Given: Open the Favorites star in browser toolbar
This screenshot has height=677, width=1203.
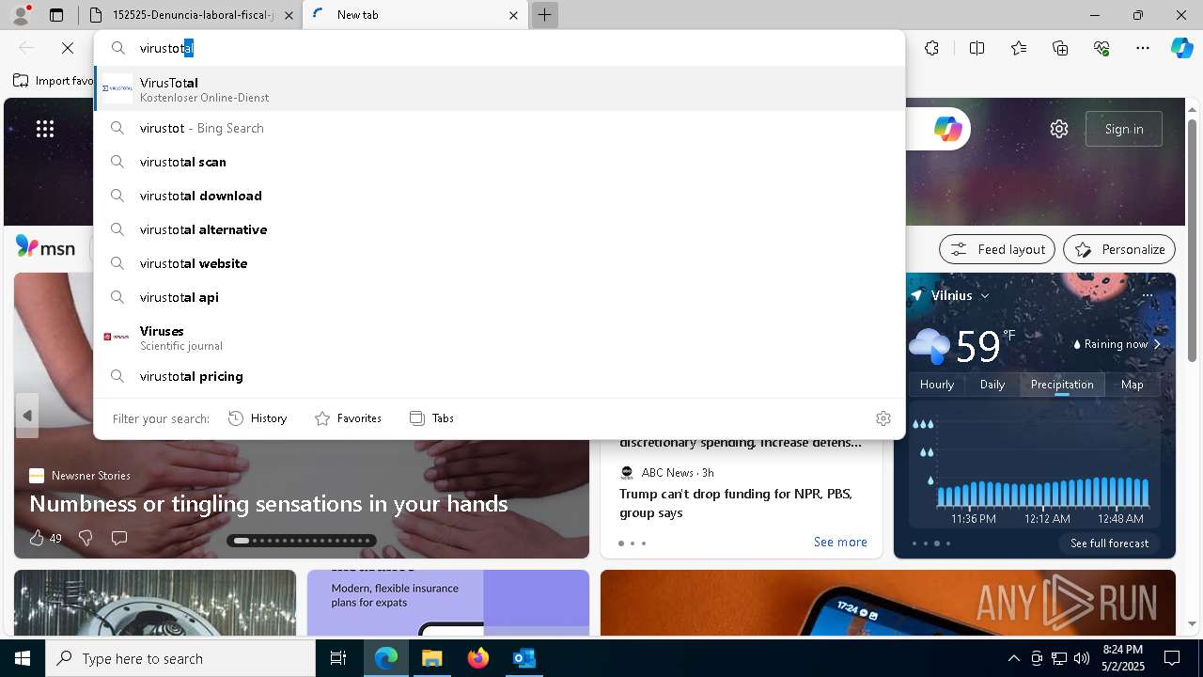Looking at the screenshot, I should click(1019, 48).
